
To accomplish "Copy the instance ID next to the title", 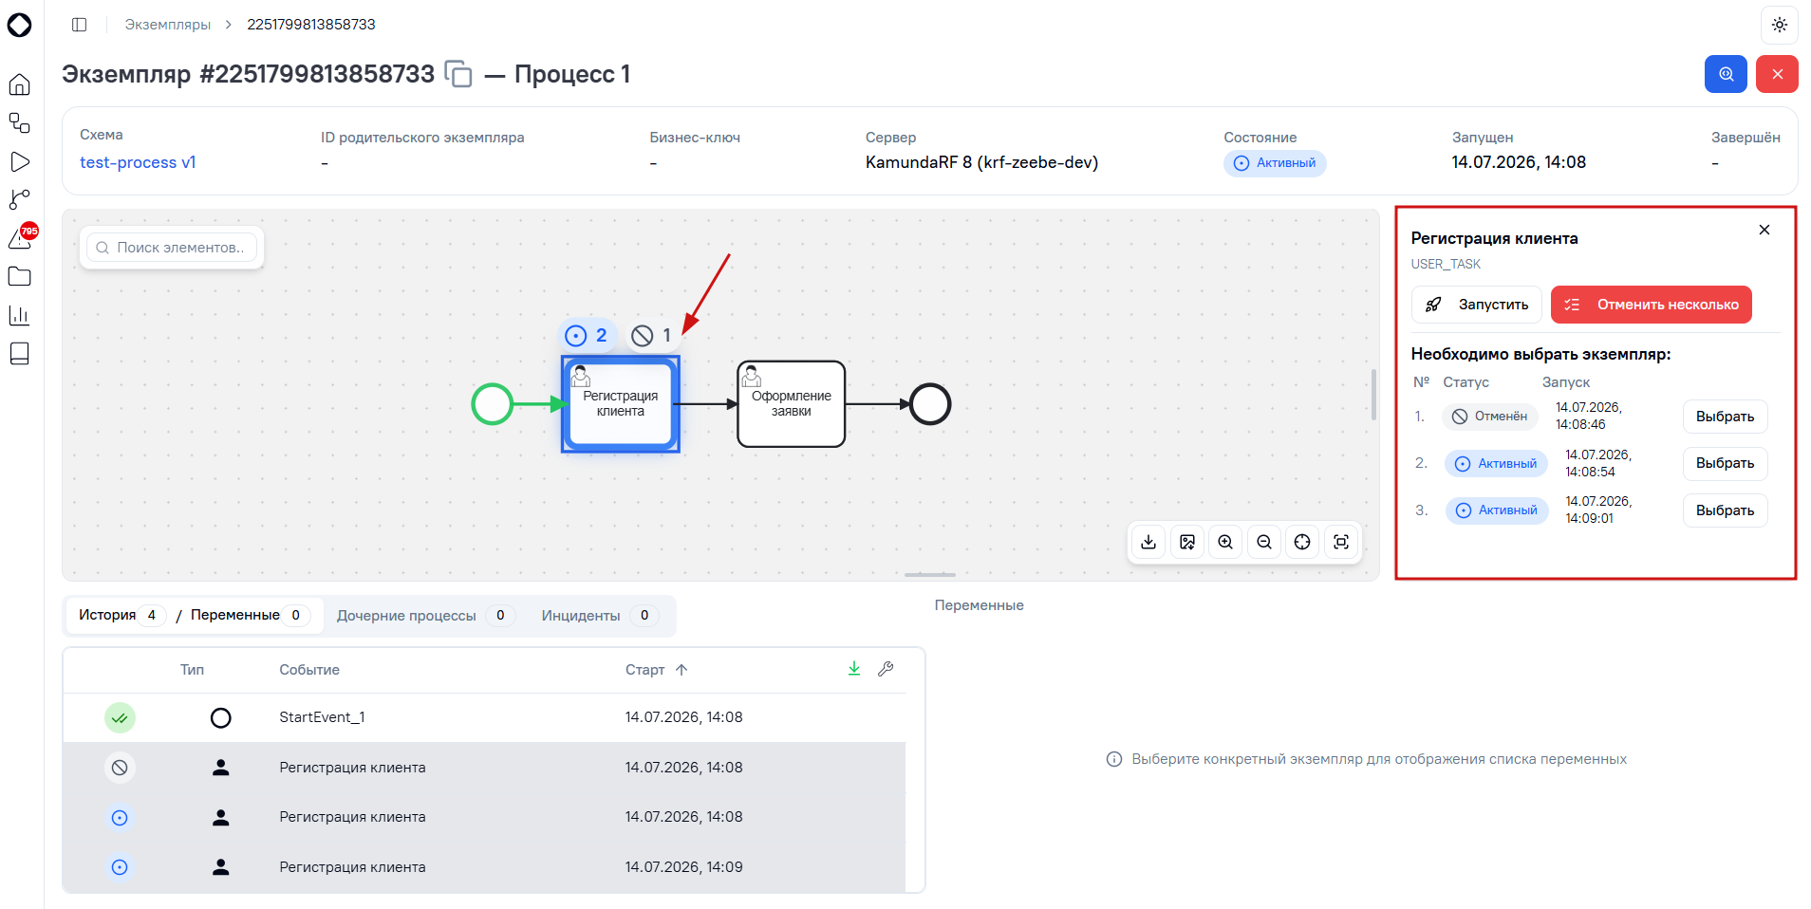I will click(458, 74).
